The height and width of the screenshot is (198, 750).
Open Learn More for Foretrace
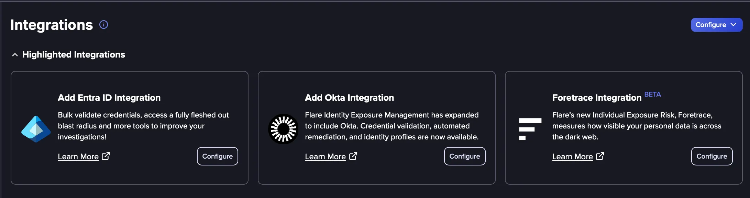point(573,157)
